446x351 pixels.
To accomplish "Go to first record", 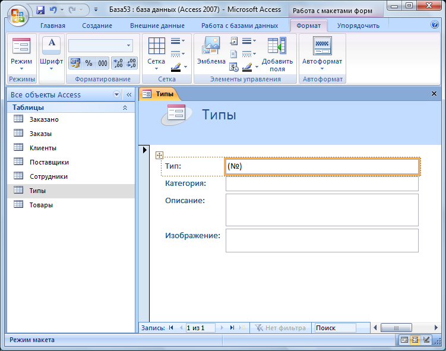I will click(171, 328).
